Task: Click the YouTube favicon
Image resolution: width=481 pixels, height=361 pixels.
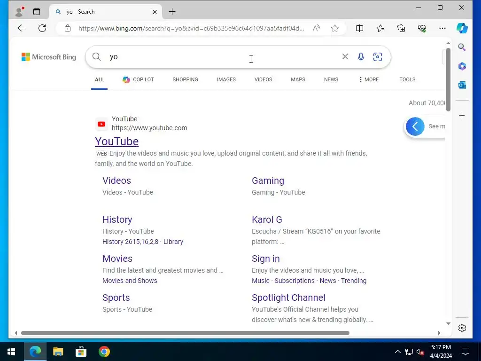Action: click(x=101, y=124)
